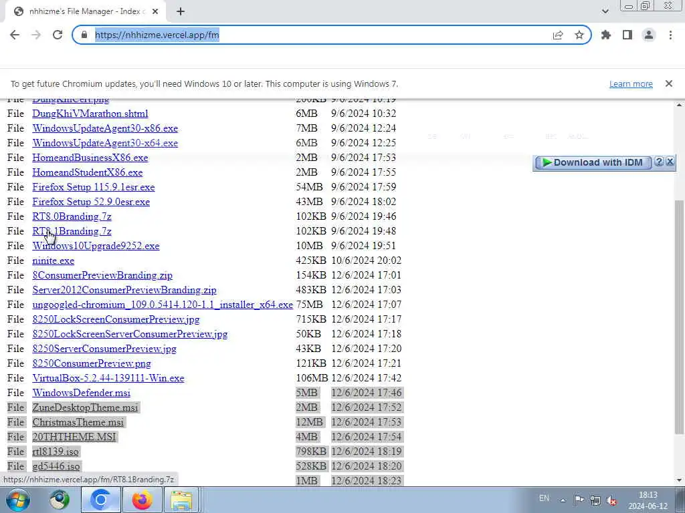
Task: Download the ungoogled-chromium x64 installer
Action: pyautogui.click(x=163, y=305)
